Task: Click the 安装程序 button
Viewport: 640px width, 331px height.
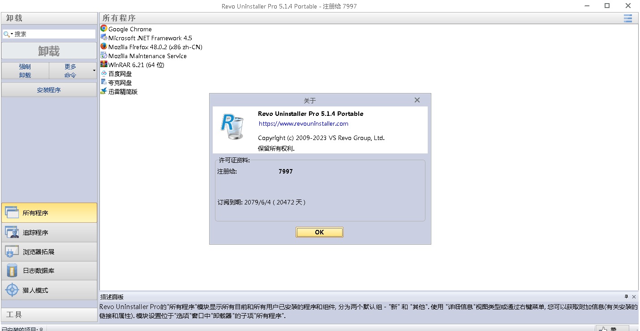Action: tap(49, 90)
